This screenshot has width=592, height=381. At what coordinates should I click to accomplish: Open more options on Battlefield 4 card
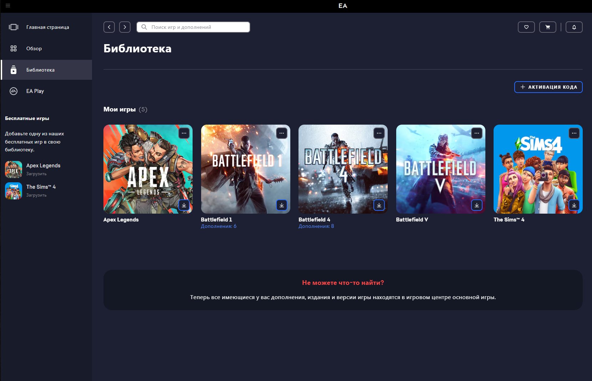(x=379, y=133)
